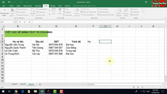Click the Save icon in title bar
This screenshot has width=167, height=94.
tap(3, 2)
